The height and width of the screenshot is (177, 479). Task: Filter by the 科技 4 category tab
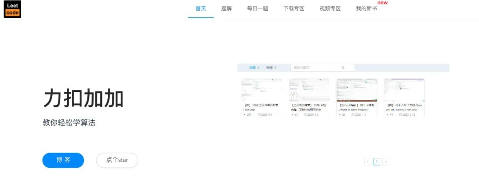(x=271, y=67)
